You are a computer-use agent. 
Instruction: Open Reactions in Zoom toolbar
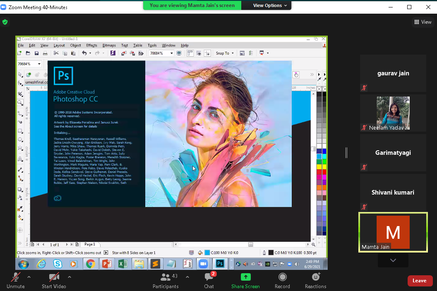pos(315,281)
